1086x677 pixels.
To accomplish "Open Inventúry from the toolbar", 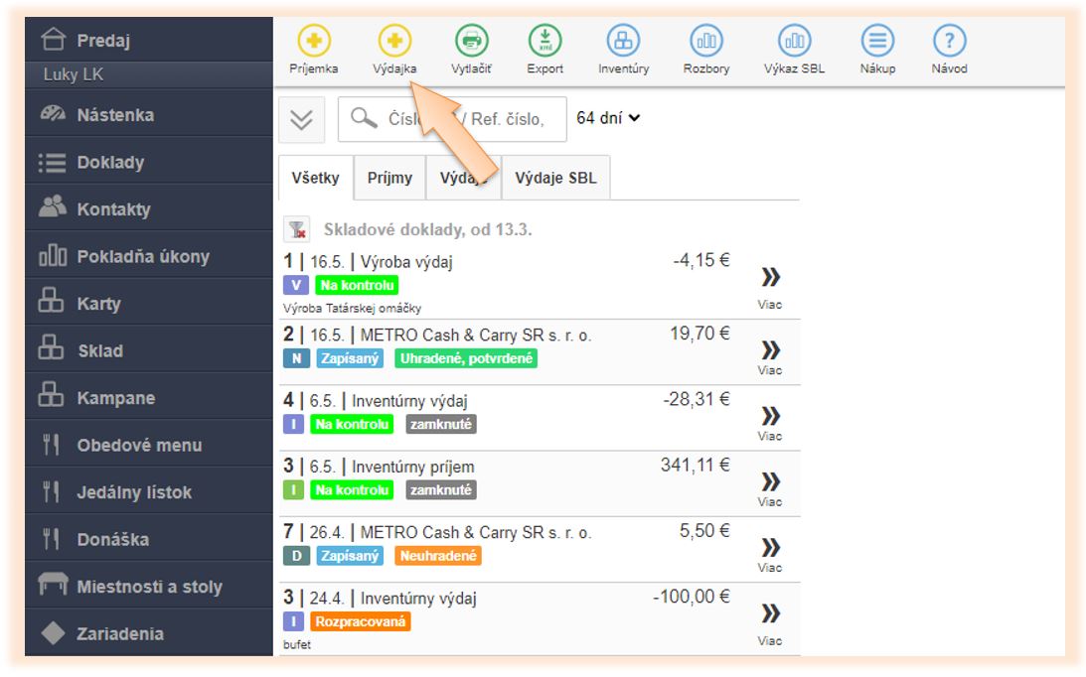I will [623, 42].
